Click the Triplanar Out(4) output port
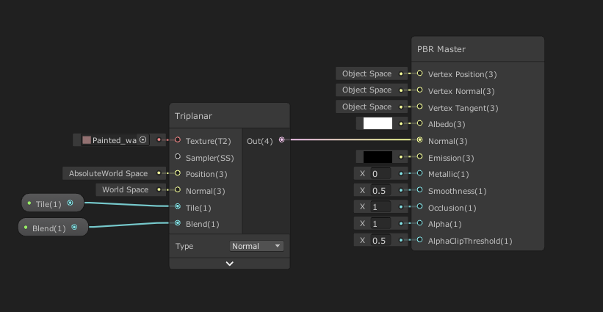The width and height of the screenshot is (603, 312). pyautogui.click(x=282, y=140)
